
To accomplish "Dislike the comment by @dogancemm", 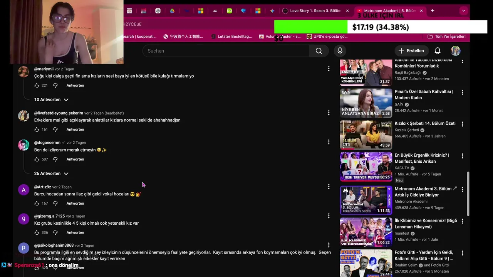I will (x=55, y=159).
